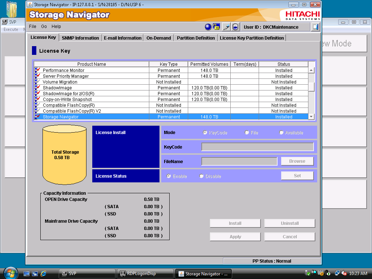The width and height of the screenshot is (372, 279).
Task: Choose the Disable license status option
Action: pyautogui.click(x=202, y=176)
